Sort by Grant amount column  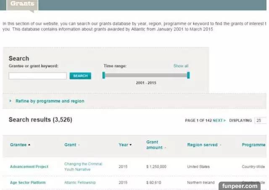point(154,145)
